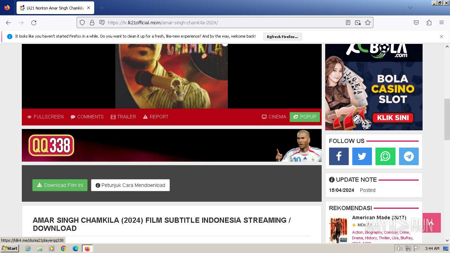Click the BOLA CASINO SLOT ad banner
The height and width of the screenshot is (253, 450).
374,87
